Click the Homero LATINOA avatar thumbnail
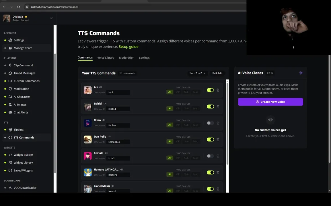 click(87, 172)
